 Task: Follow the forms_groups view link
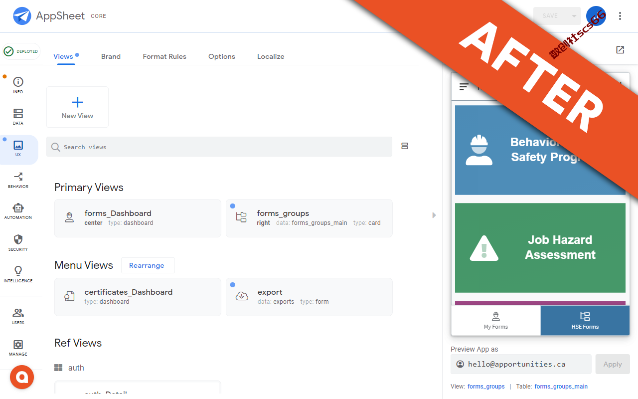(486, 387)
